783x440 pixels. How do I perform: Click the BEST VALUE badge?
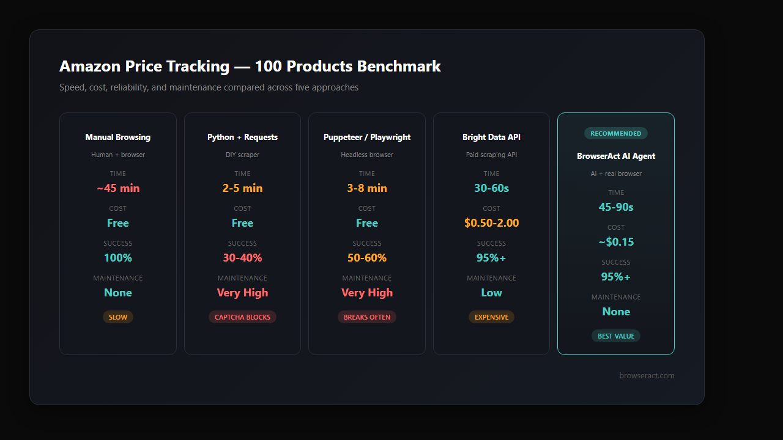tap(616, 335)
